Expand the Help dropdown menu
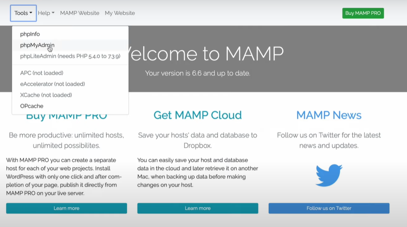407x227 pixels. coord(46,13)
